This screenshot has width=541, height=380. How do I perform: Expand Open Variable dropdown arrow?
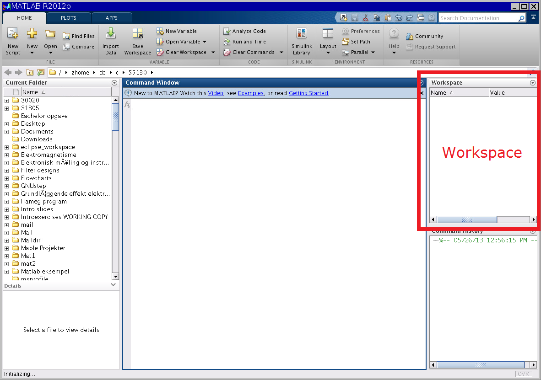pyautogui.click(x=205, y=42)
